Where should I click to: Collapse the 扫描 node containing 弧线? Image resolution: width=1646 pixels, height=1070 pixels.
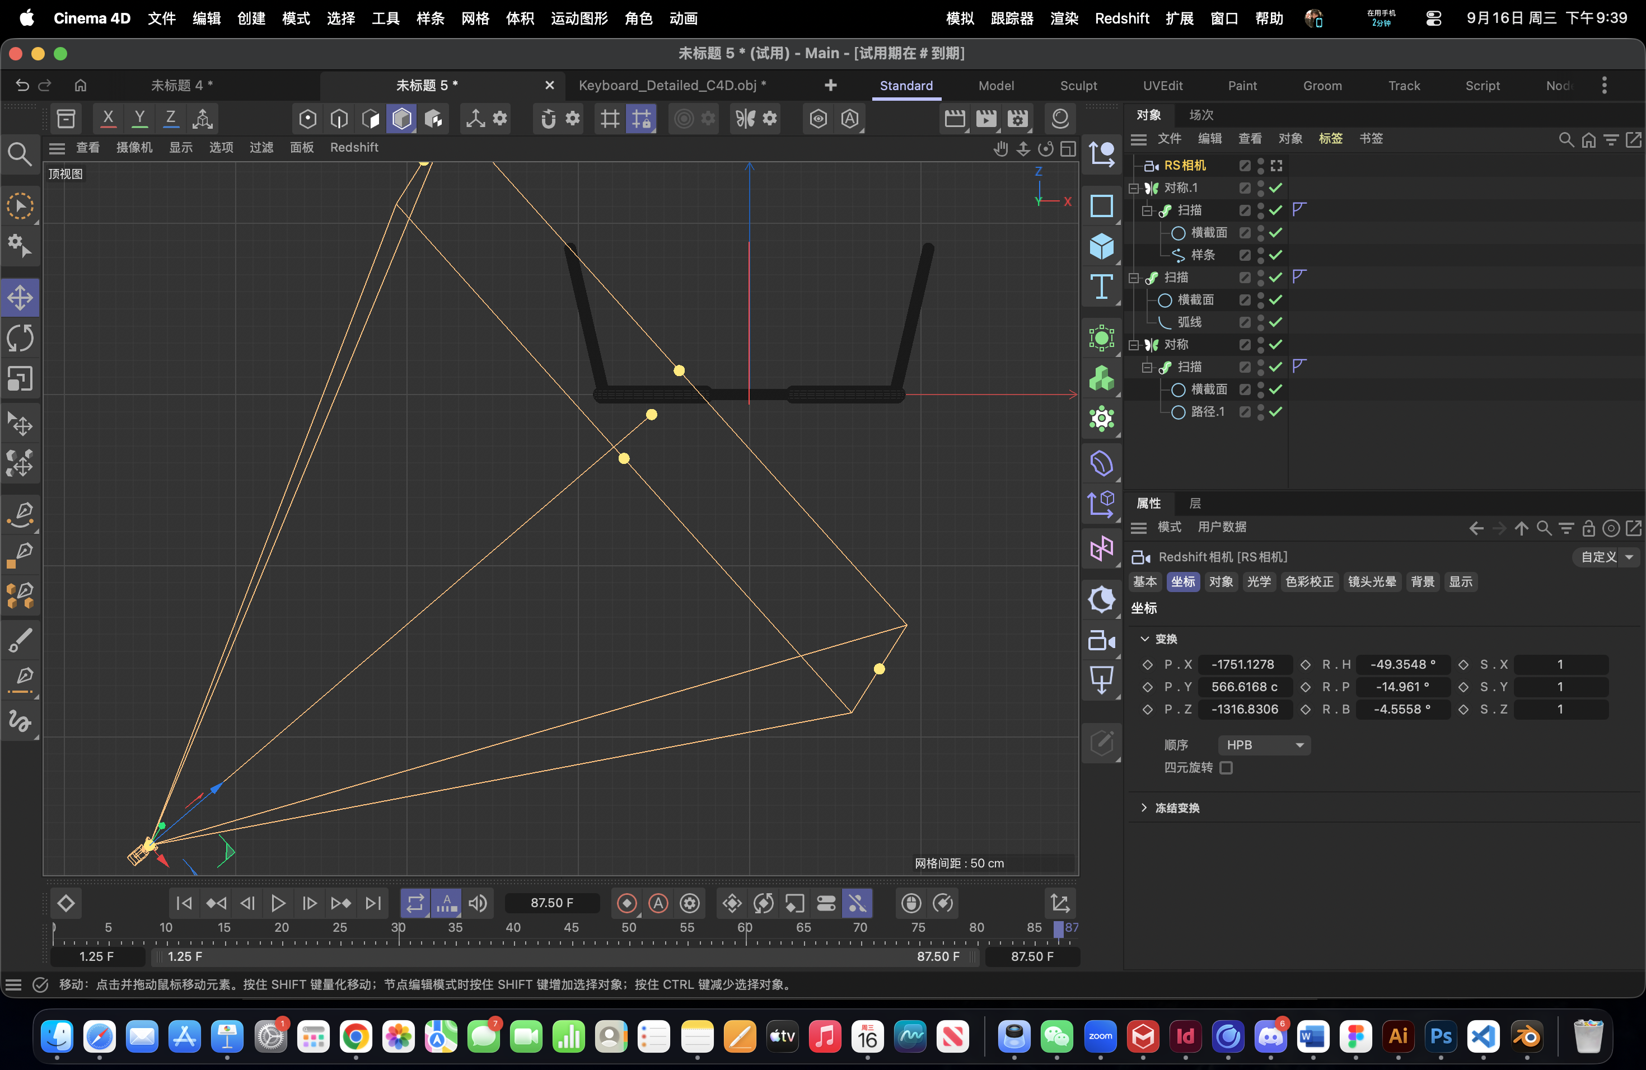[x=1134, y=278]
